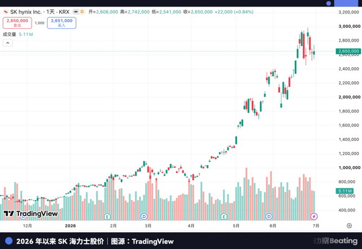Click the green 5.11M volume value in legend

(26, 34)
